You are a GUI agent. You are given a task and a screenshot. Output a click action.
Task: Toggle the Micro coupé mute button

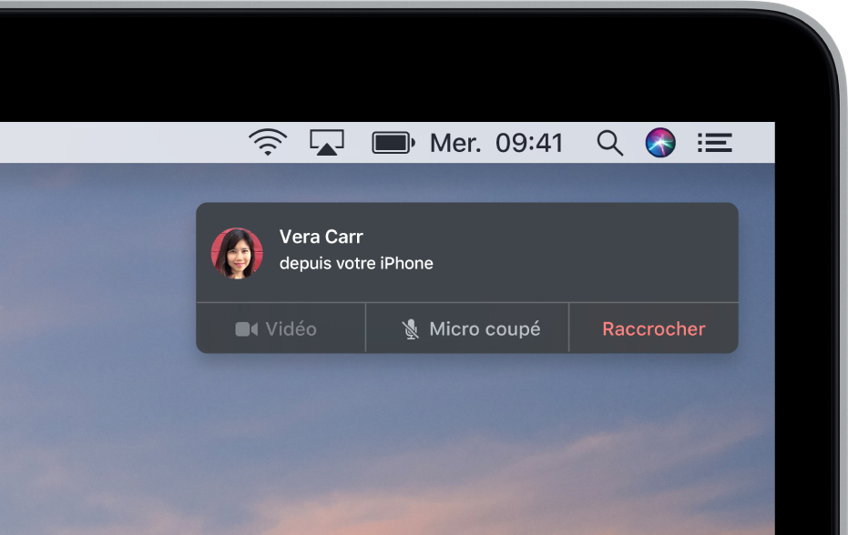[x=467, y=328]
